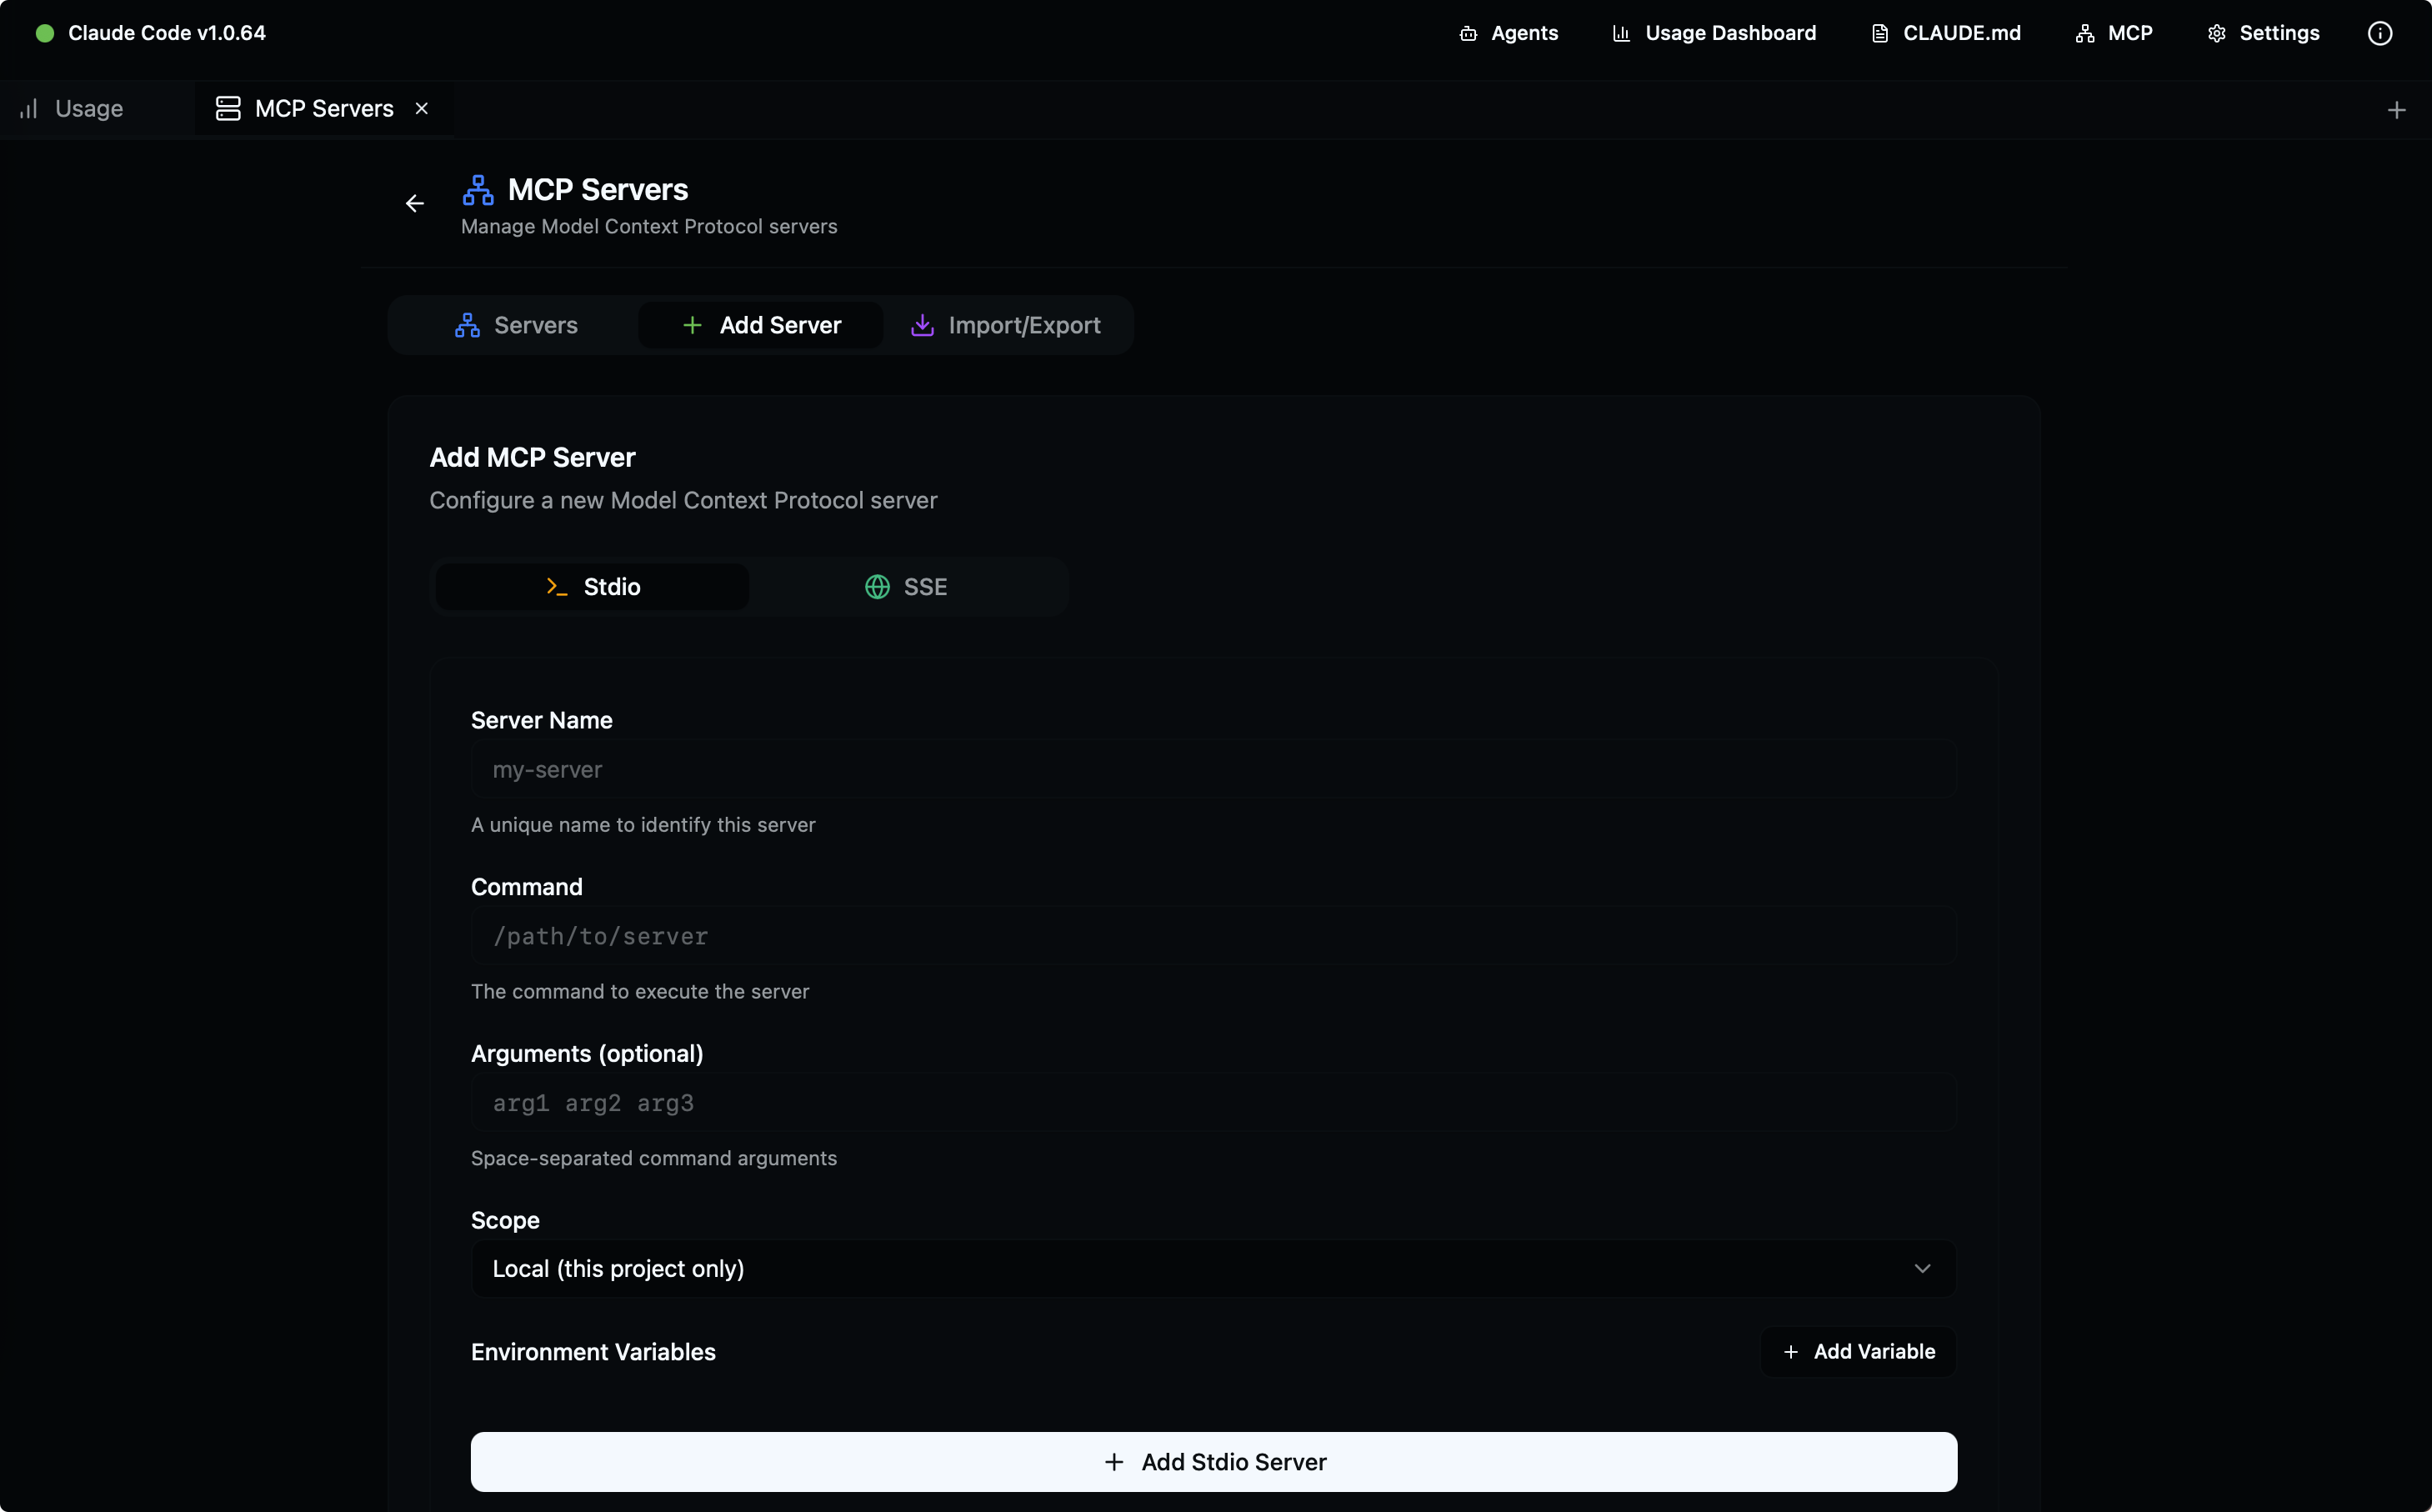Viewport: 2432px width, 1512px height.
Task: Click the MCP Servers heading network icon
Action: (478, 190)
